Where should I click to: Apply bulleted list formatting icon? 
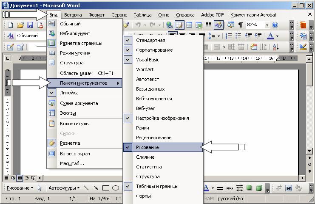[x=238, y=36]
